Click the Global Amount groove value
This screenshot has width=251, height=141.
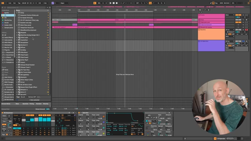click(48, 109)
